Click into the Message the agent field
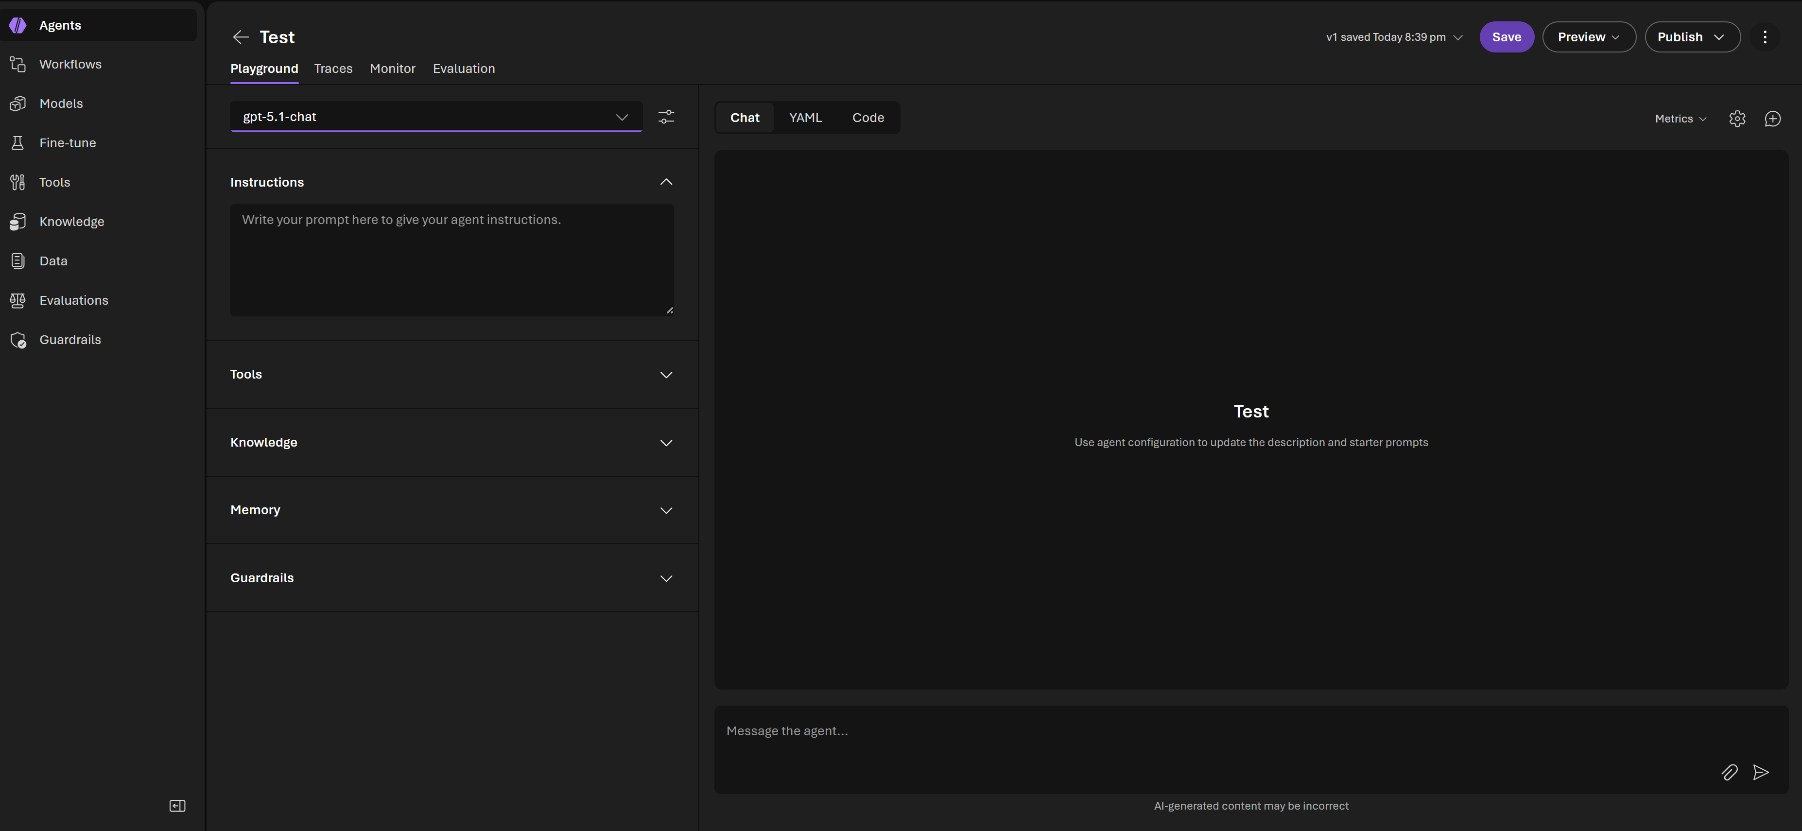 click(x=1189, y=732)
